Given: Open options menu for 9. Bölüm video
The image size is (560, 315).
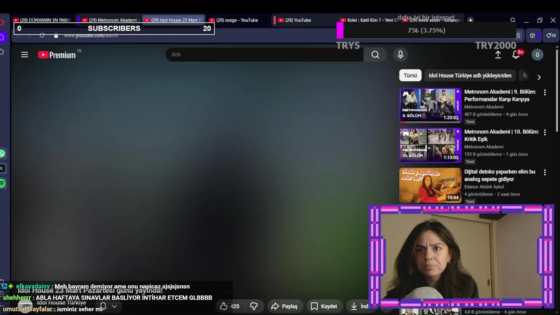Looking at the screenshot, I should pyautogui.click(x=545, y=93).
